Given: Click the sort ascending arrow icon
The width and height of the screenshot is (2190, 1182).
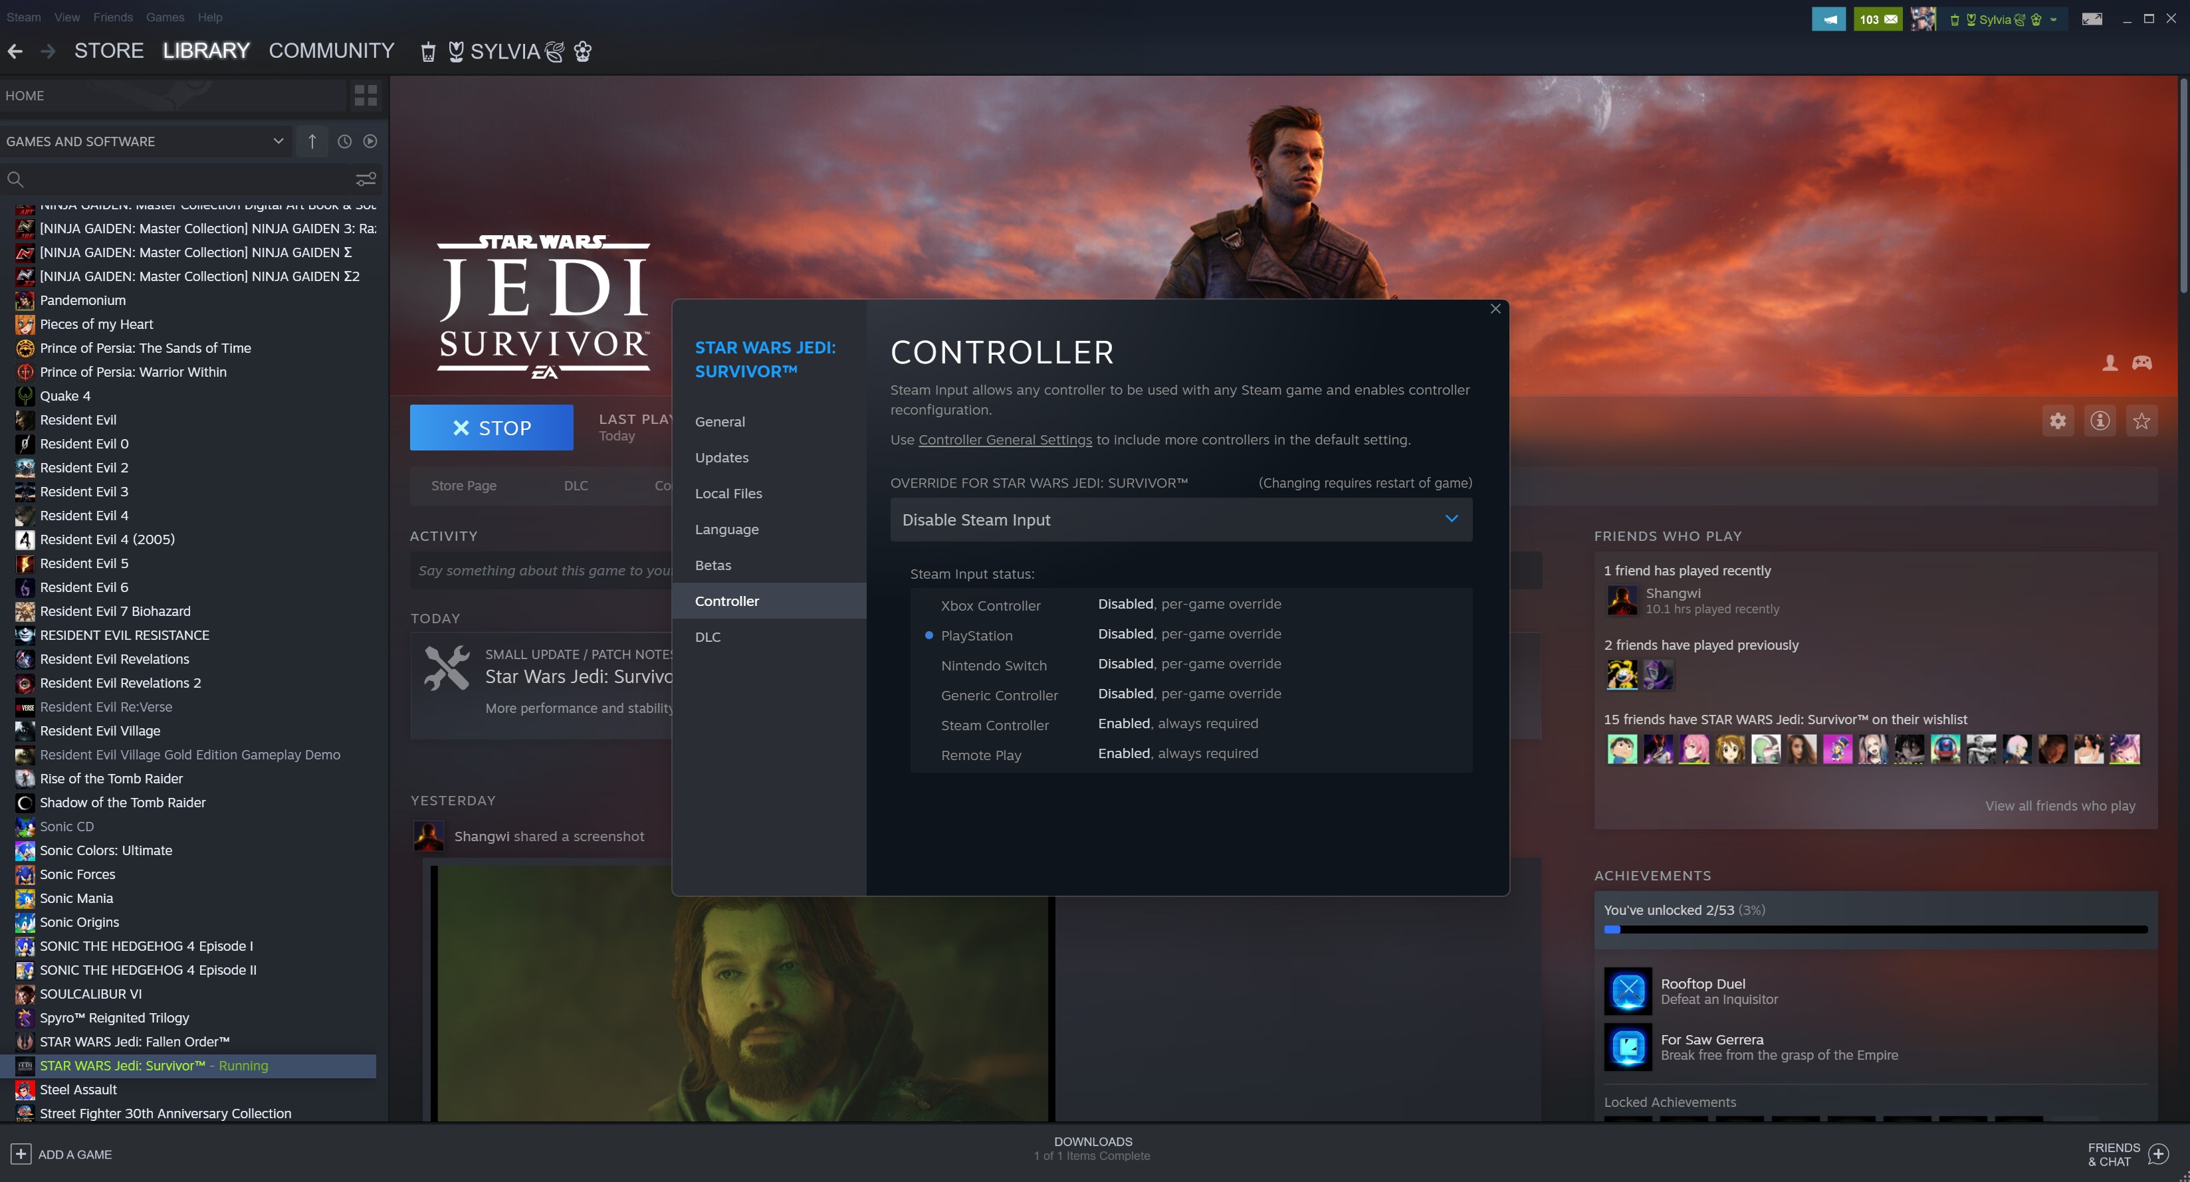Looking at the screenshot, I should pyautogui.click(x=312, y=141).
